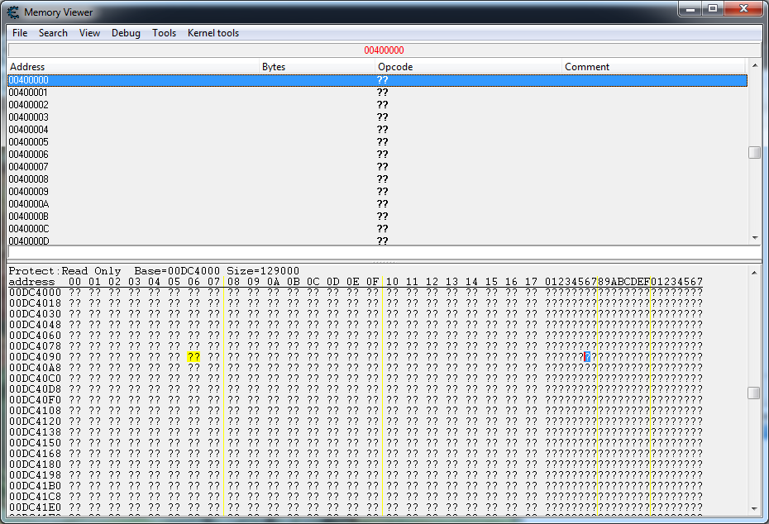Open the View menu
Image resolution: width=769 pixels, height=524 pixels.
89,33
